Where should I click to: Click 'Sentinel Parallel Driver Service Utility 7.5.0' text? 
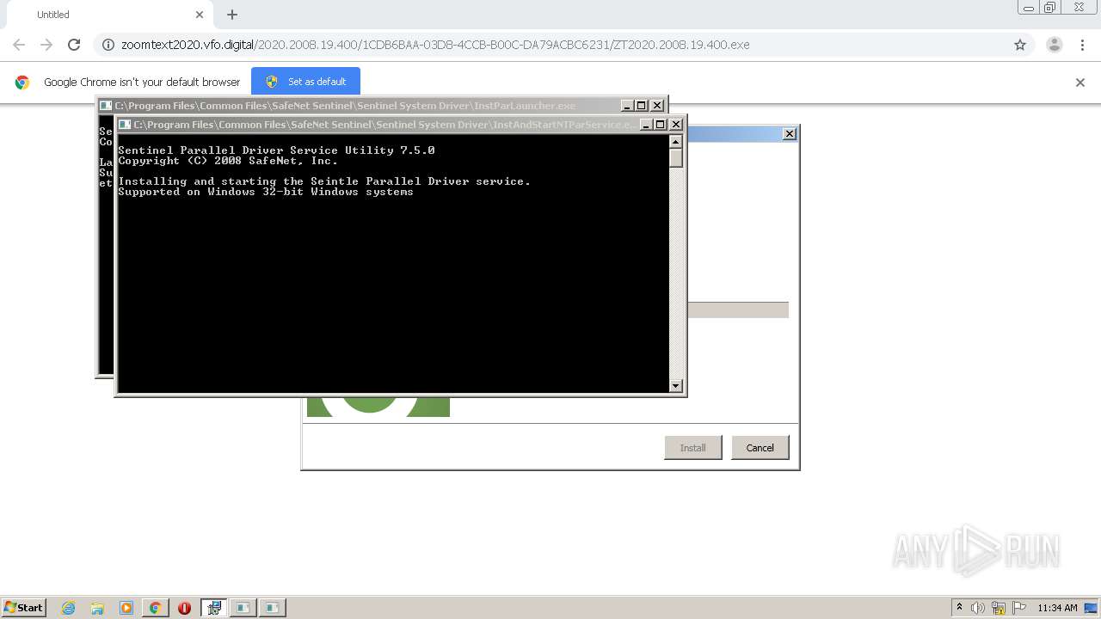coord(276,150)
